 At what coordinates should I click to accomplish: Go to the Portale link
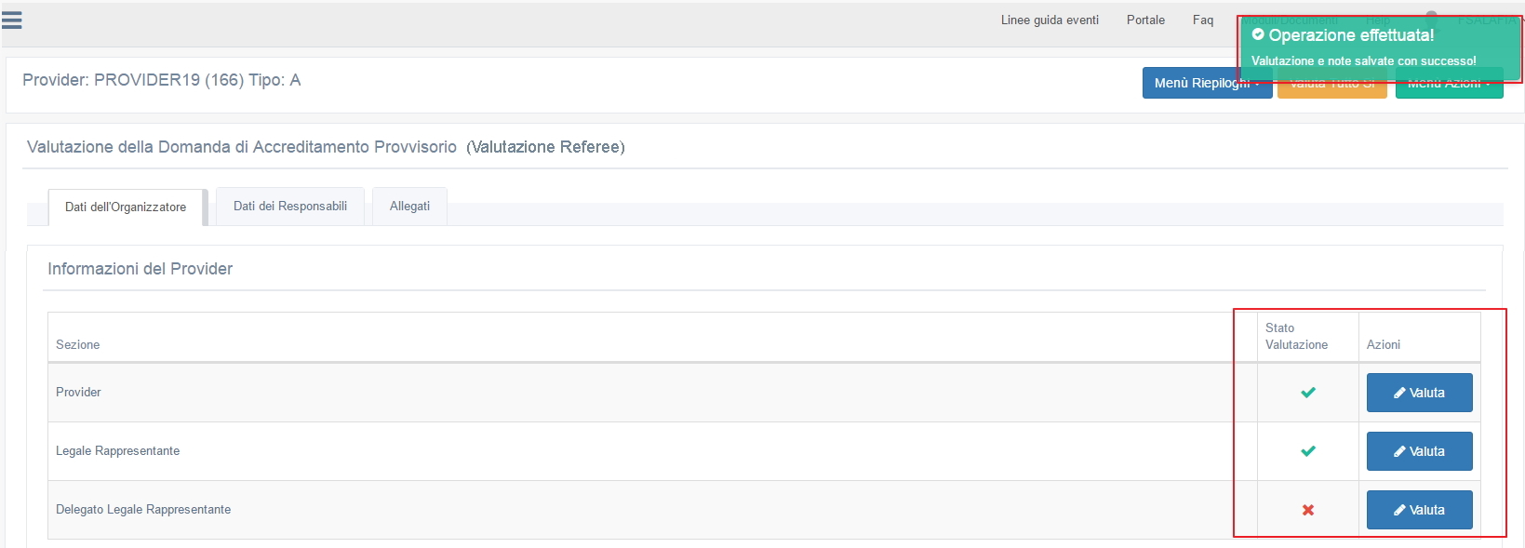1145,20
